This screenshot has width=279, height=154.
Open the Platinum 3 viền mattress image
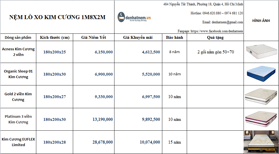[x=261, y=119]
